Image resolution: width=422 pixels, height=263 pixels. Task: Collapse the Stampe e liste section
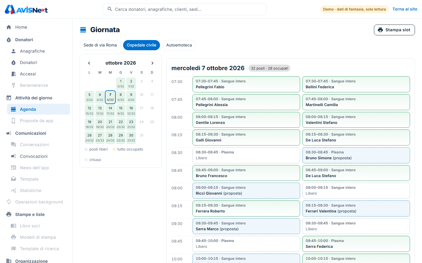coord(36,214)
